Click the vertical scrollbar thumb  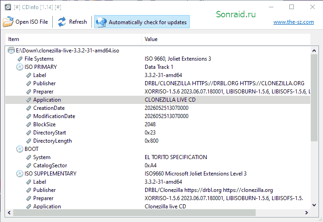(x=314, y=98)
